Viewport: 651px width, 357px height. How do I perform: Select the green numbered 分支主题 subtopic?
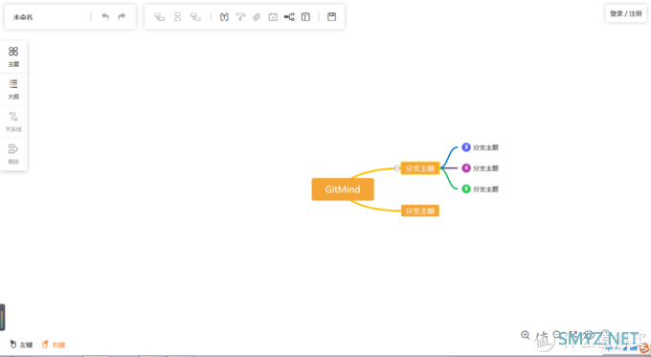480,189
